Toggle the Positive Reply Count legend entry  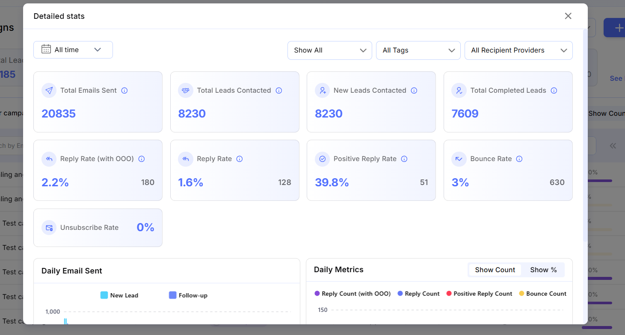click(479, 294)
